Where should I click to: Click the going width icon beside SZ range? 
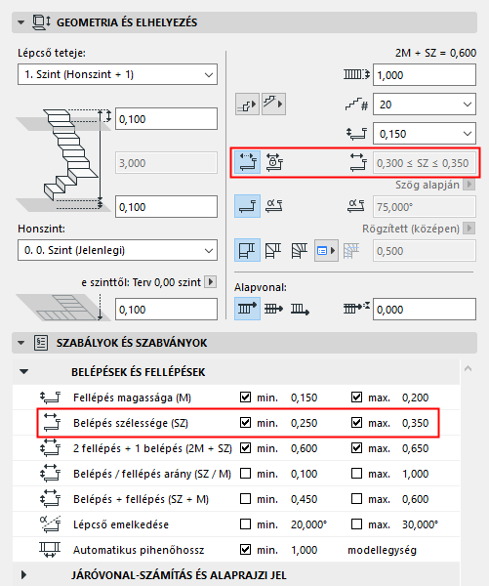[358, 162]
